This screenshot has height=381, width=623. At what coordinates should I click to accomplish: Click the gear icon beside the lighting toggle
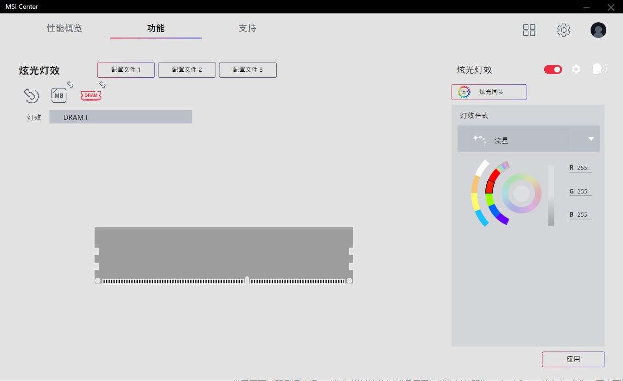pyautogui.click(x=576, y=69)
